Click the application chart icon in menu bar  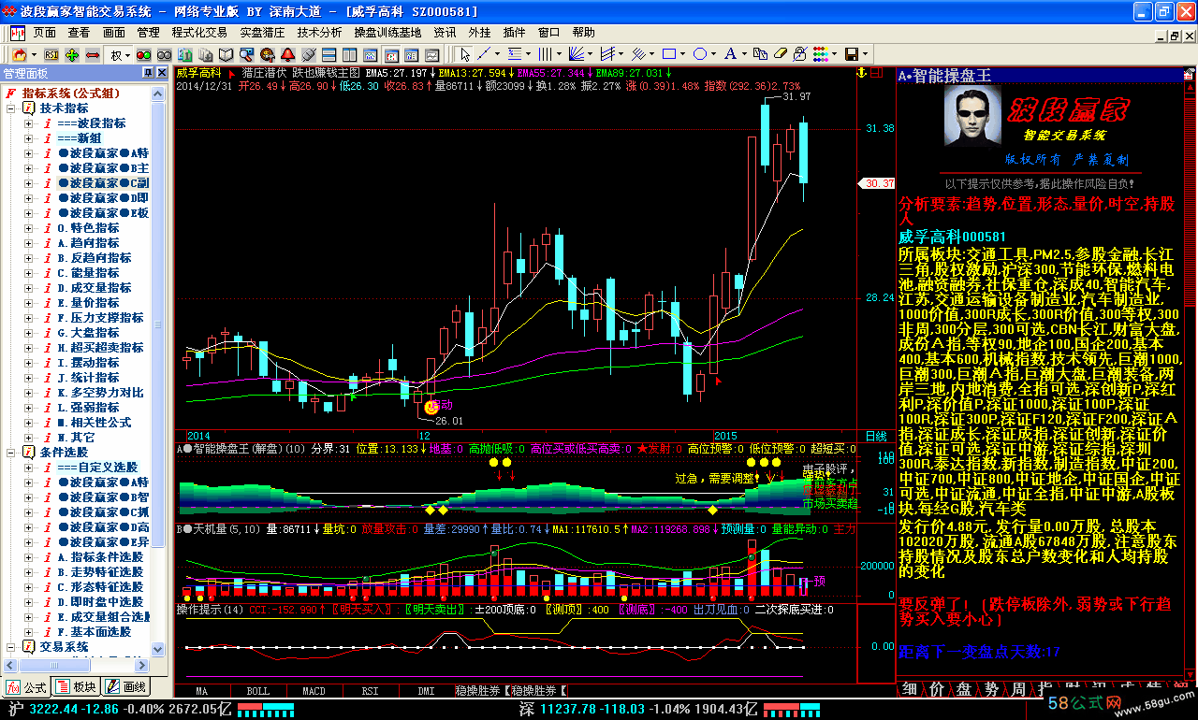tap(17, 32)
